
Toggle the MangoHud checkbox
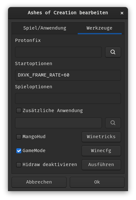click(19, 137)
